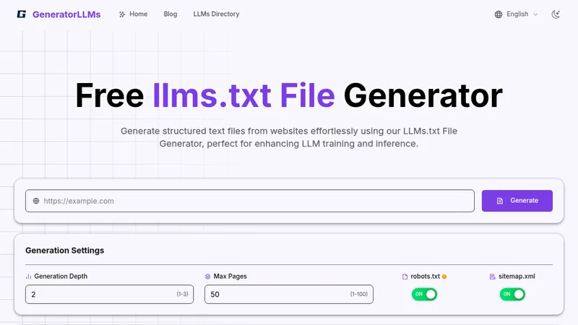
Task: Turn off the sitemap.xml toggle
Action: (512, 294)
